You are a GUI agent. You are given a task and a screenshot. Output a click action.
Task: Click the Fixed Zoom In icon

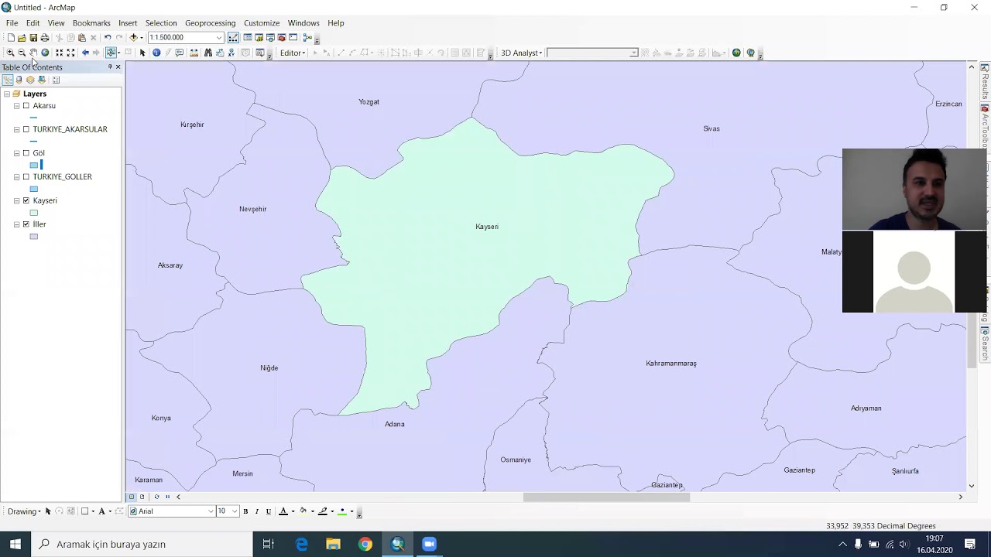point(59,53)
